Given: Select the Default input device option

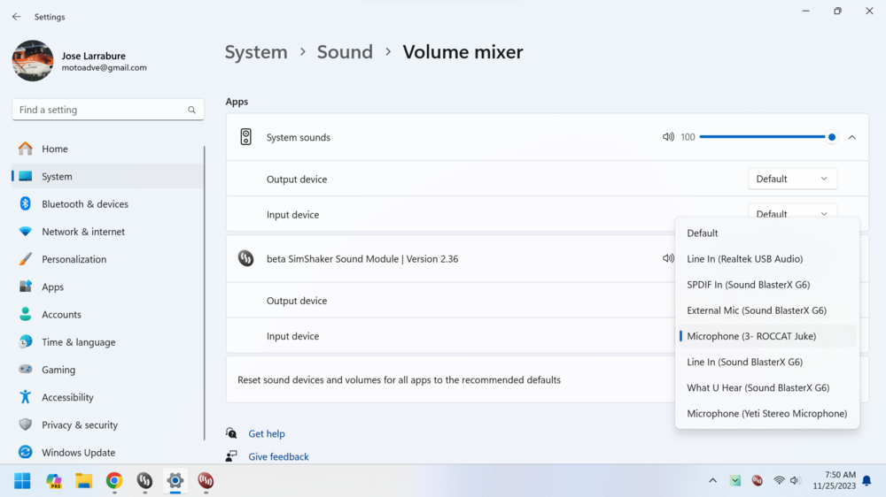Looking at the screenshot, I should pos(703,233).
